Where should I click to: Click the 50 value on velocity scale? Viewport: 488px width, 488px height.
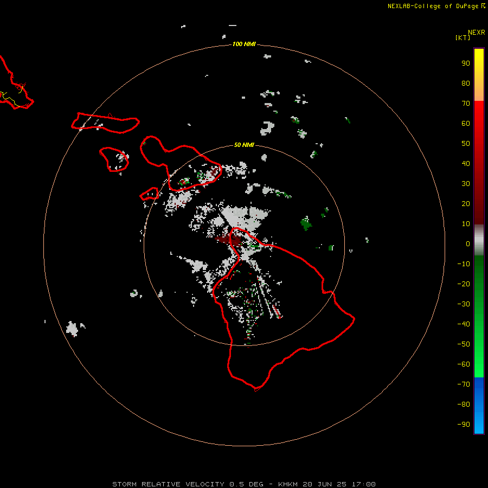coord(466,144)
